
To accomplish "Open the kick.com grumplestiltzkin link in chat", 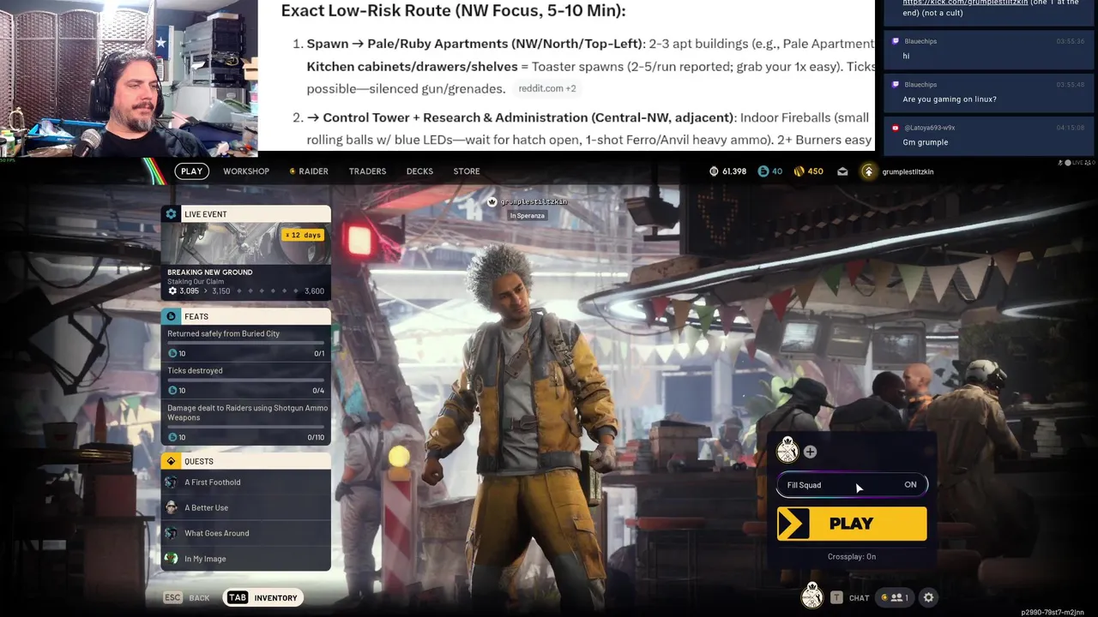I will tap(965, 3).
